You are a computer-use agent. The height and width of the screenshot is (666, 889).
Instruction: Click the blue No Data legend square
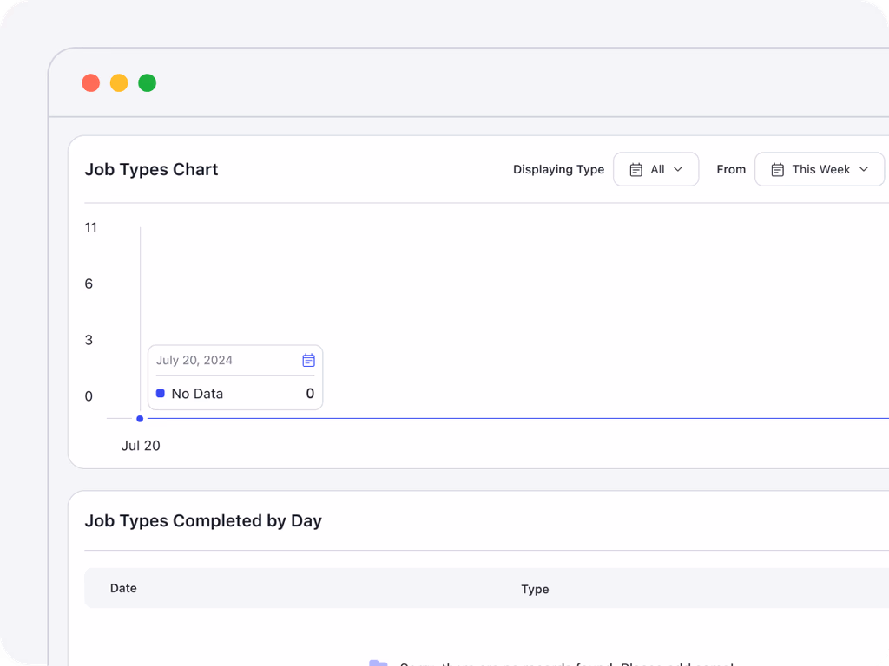coord(161,394)
